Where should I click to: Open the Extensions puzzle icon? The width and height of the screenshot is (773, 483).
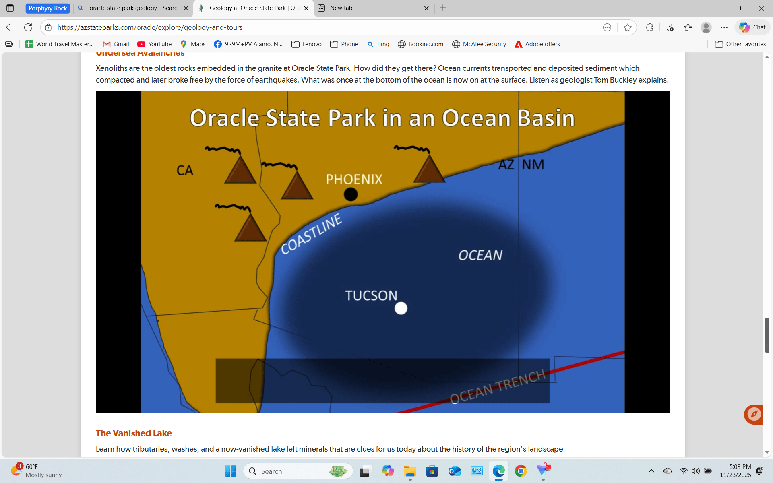(x=649, y=27)
